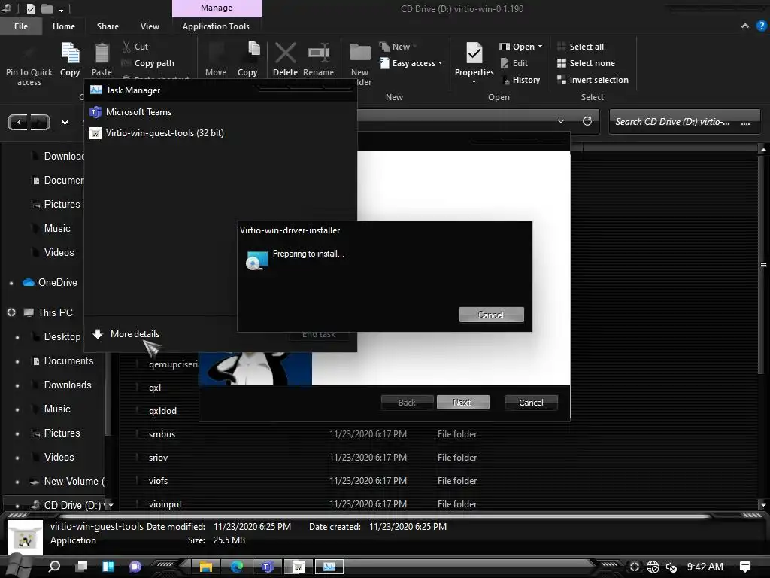Viewport: 770px width, 578px height.
Task: Open the Easy access dropdown
Action: click(x=411, y=63)
